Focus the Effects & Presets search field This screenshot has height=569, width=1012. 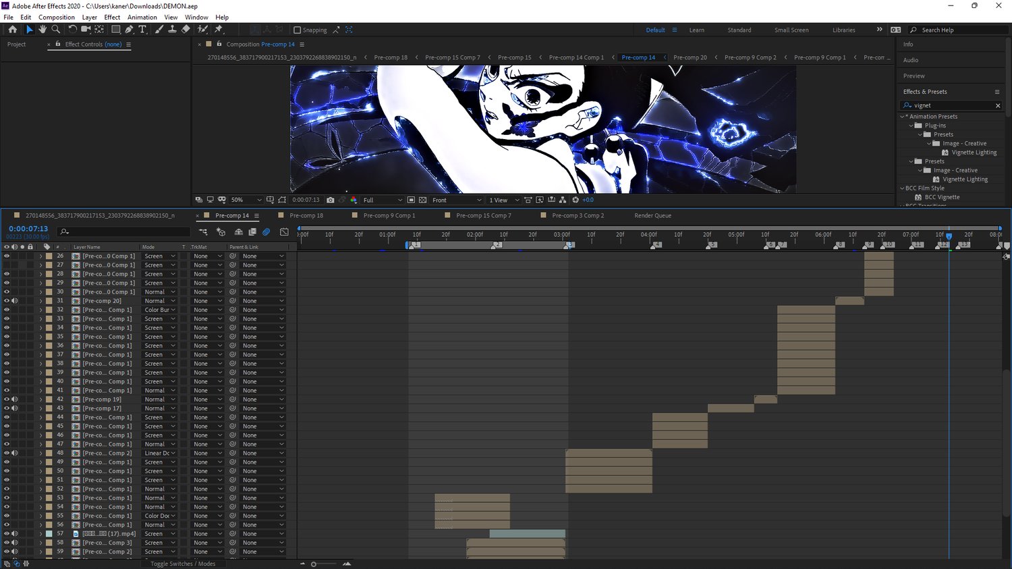click(x=951, y=105)
